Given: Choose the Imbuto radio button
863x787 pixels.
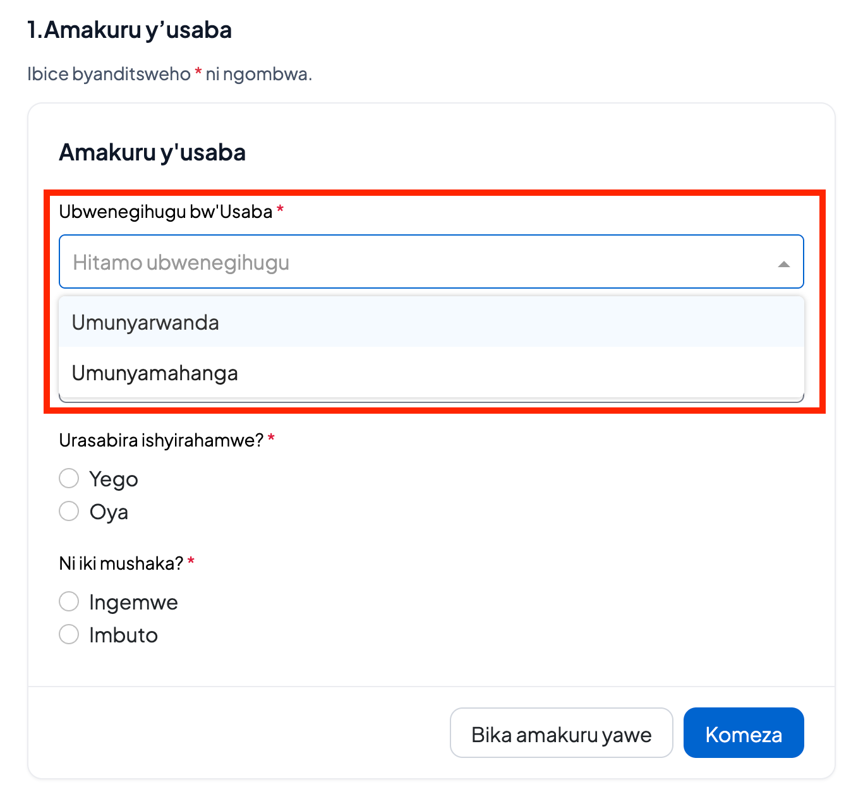Looking at the screenshot, I should pyautogui.click(x=69, y=634).
